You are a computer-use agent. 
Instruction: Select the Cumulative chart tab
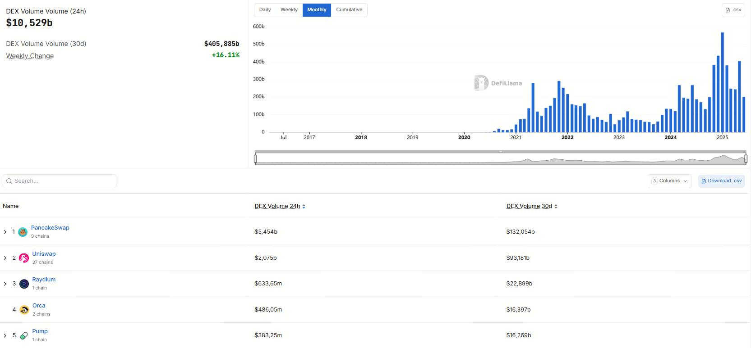click(x=349, y=10)
